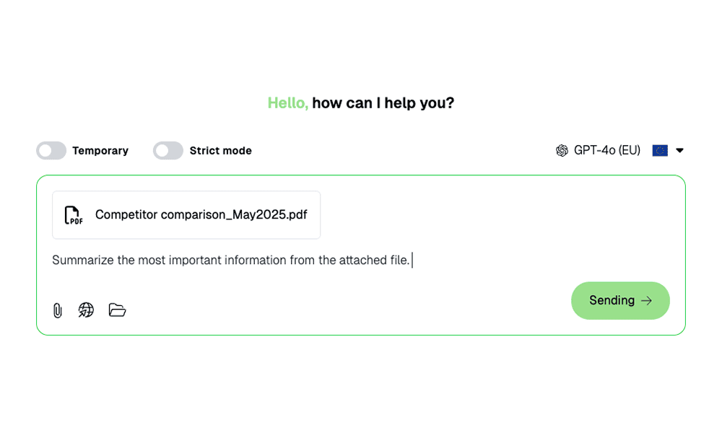Click the OpenAI logo beside GPT-4o
The image size is (722, 433).
click(x=561, y=150)
